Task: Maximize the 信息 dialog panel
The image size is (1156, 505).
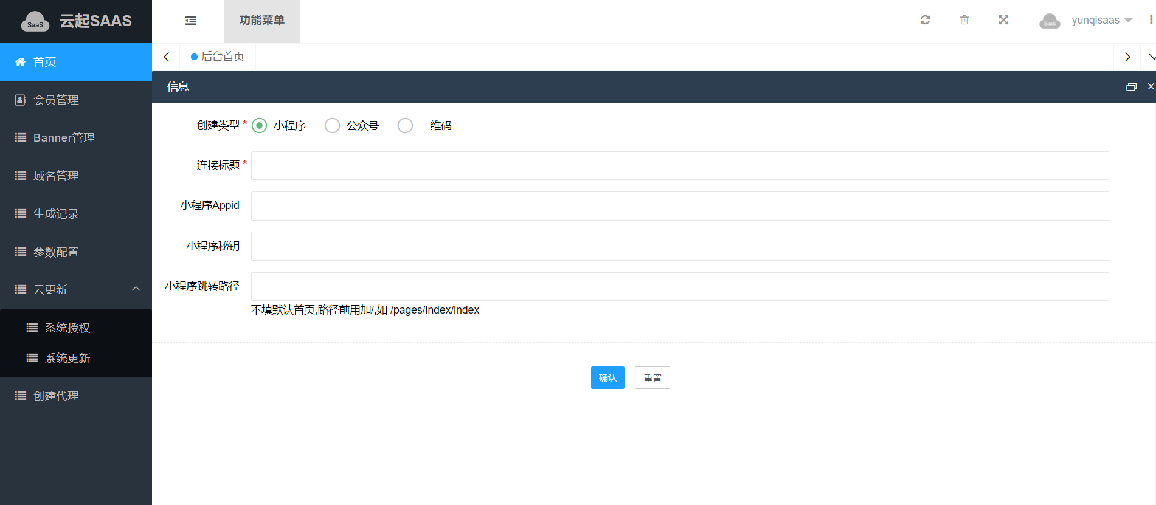Action: (x=1131, y=87)
